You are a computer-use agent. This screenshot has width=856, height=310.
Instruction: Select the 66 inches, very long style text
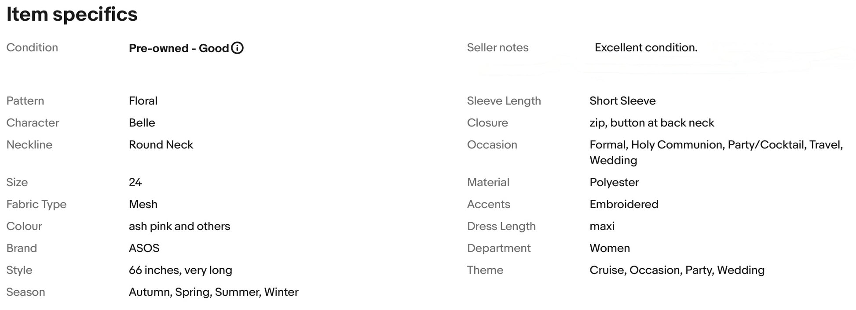click(180, 270)
